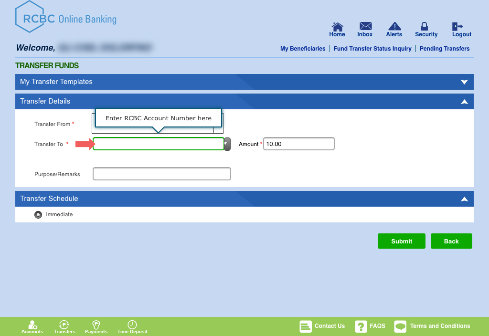489x336 pixels.
Task: Open Transfers in the bottom bar
Action: tap(64, 327)
